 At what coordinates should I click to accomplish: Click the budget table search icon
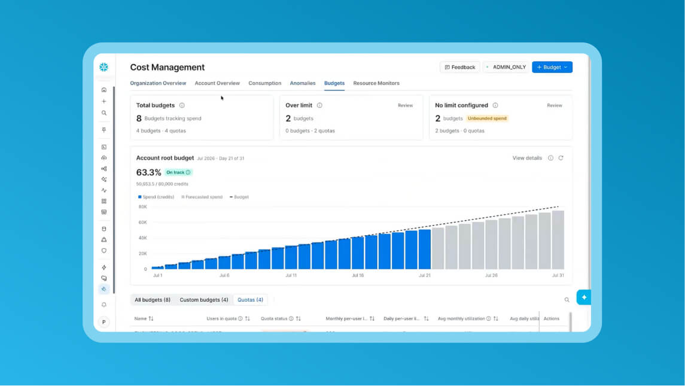[x=567, y=300]
